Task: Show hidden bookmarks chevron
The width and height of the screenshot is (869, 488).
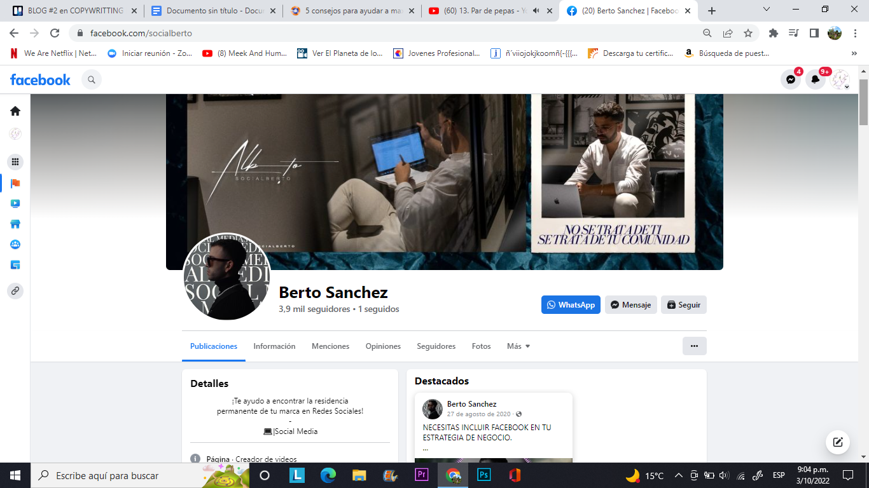Action: click(854, 53)
